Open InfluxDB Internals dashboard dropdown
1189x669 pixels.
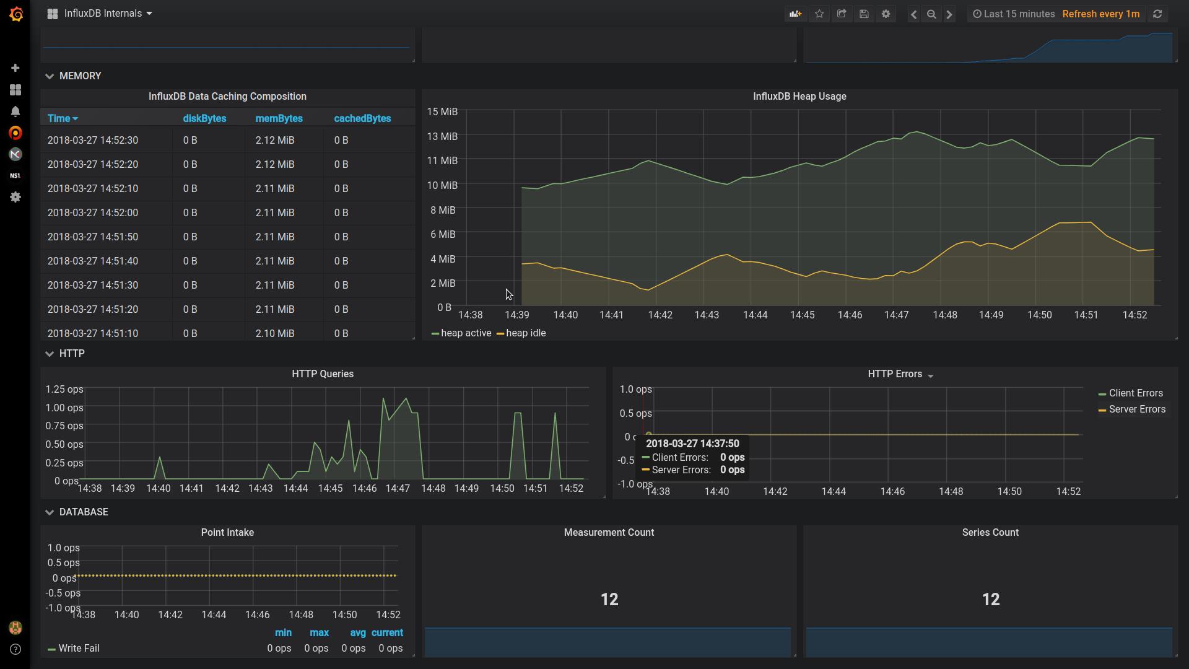107,14
